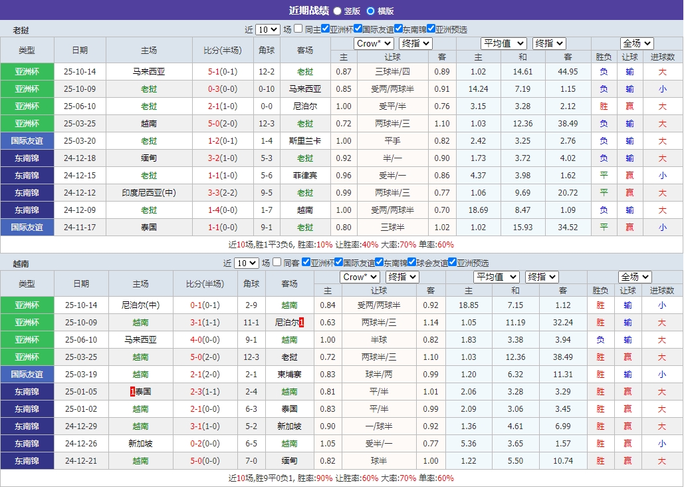The height and width of the screenshot is (487, 684).
Task: Click the 新加坡 team link in the Vietnam table
Action: click(290, 426)
